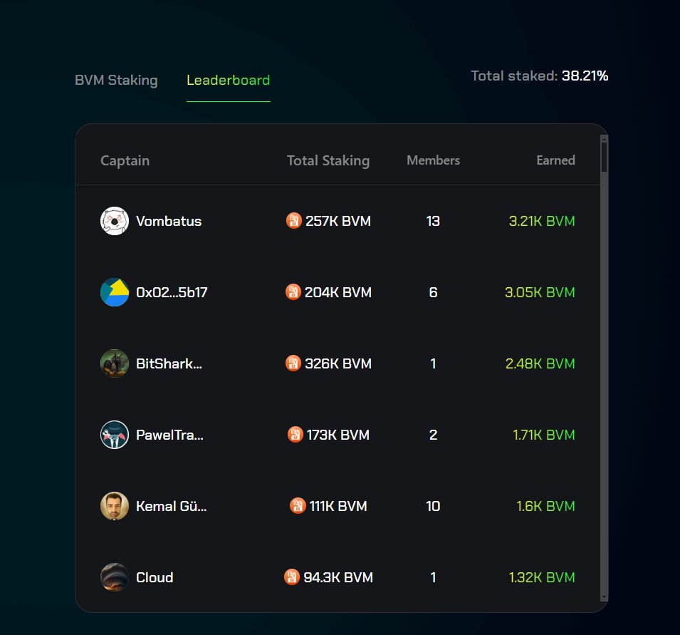The height and width of the screenshot is (635, 680).
Task: Click the 1.6K BVM earned value
Action: pyautogui.click(x=545, y=506)
